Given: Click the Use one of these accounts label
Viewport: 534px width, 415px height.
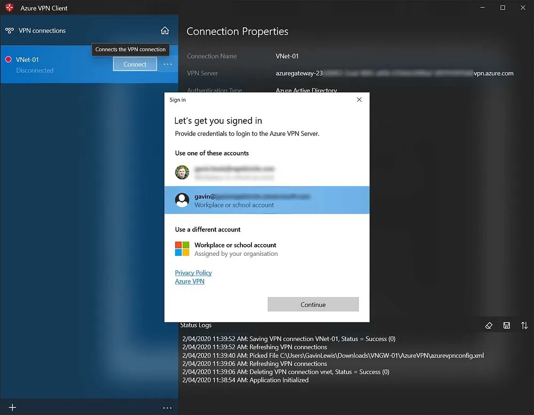Looking at the screenshot, I should pos(212,153).
